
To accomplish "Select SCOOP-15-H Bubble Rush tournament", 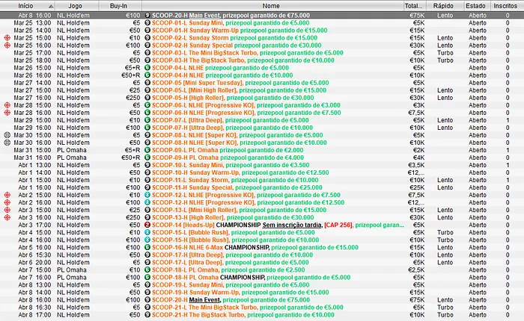I will (x=262, y=240).
